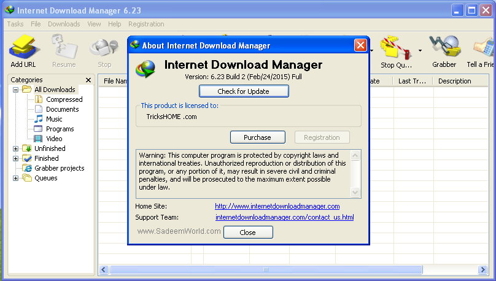This screenshot has height=281, width=496.
Task: Click the Purchase button
Action: click(x=257, y=137)
